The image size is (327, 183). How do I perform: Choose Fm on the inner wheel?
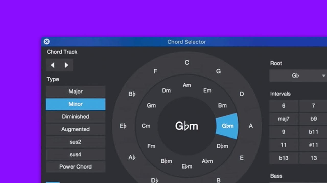pos(151,146)
